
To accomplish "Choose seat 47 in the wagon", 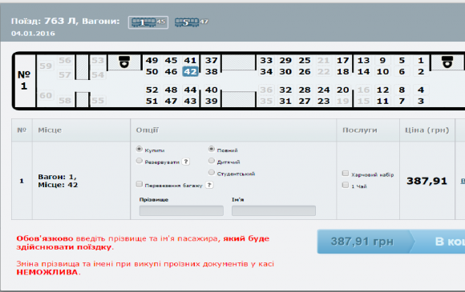I will [171, 101].
